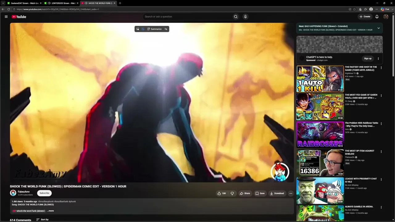
Task: Reload the page with refresh icon
Action: click(x=9, y=9)
